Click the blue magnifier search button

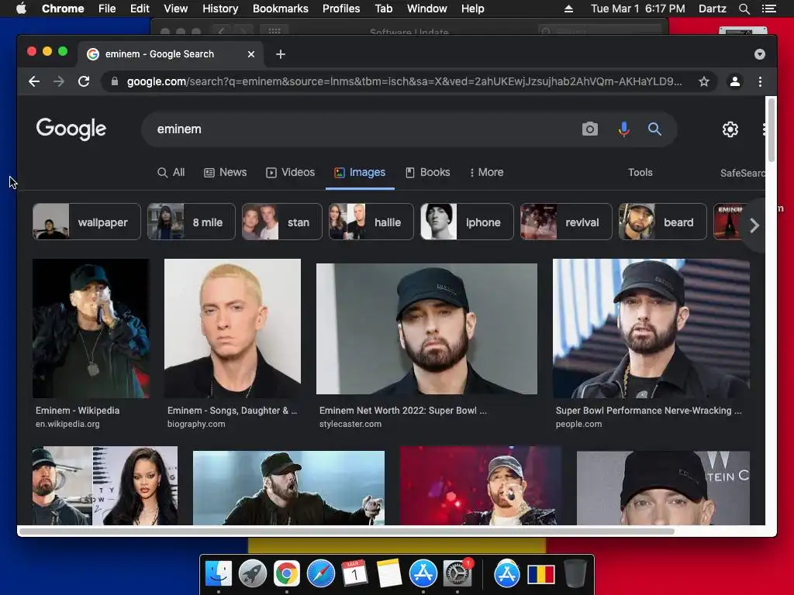pos(654,129)
